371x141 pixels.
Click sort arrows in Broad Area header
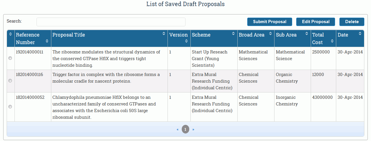click(x=270, y=34)
